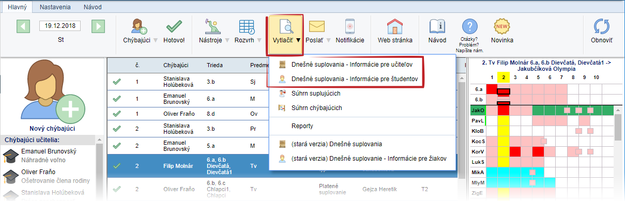
Task: Go to next day with green right arrow
Action: pos(98,26)
